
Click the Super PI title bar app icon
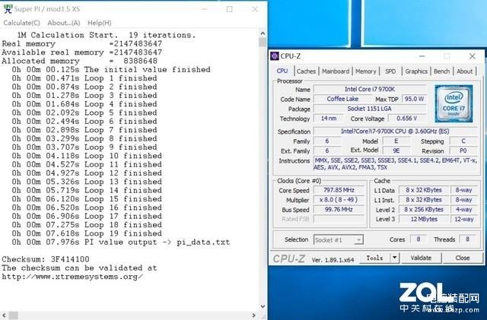coord(8,9)
